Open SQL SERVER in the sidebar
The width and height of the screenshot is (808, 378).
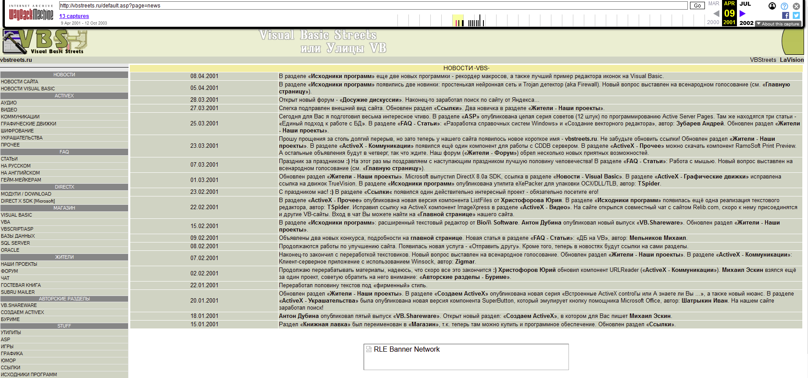(15, 243)
